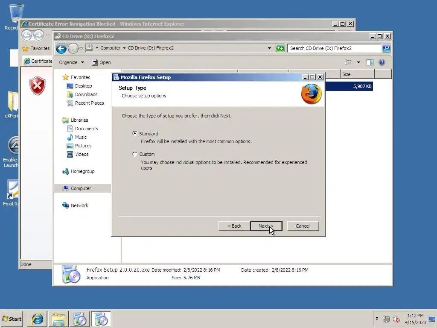Image resolution: width=437 pixels, height=328 pixels.
Task: Refresh the Explorer folder view
Action: (x=280, y=48)
